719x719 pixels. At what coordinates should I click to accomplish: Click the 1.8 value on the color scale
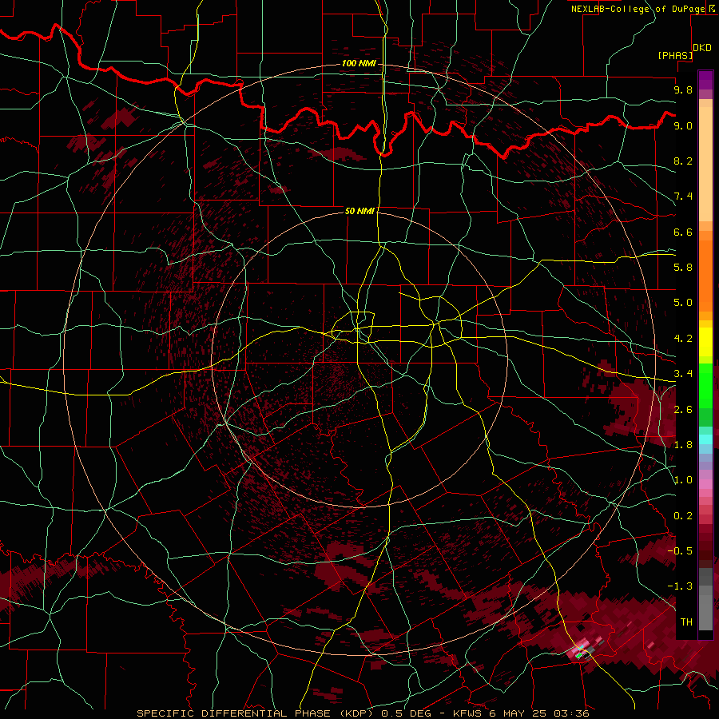pyautogui.click(x=683, y=445)
